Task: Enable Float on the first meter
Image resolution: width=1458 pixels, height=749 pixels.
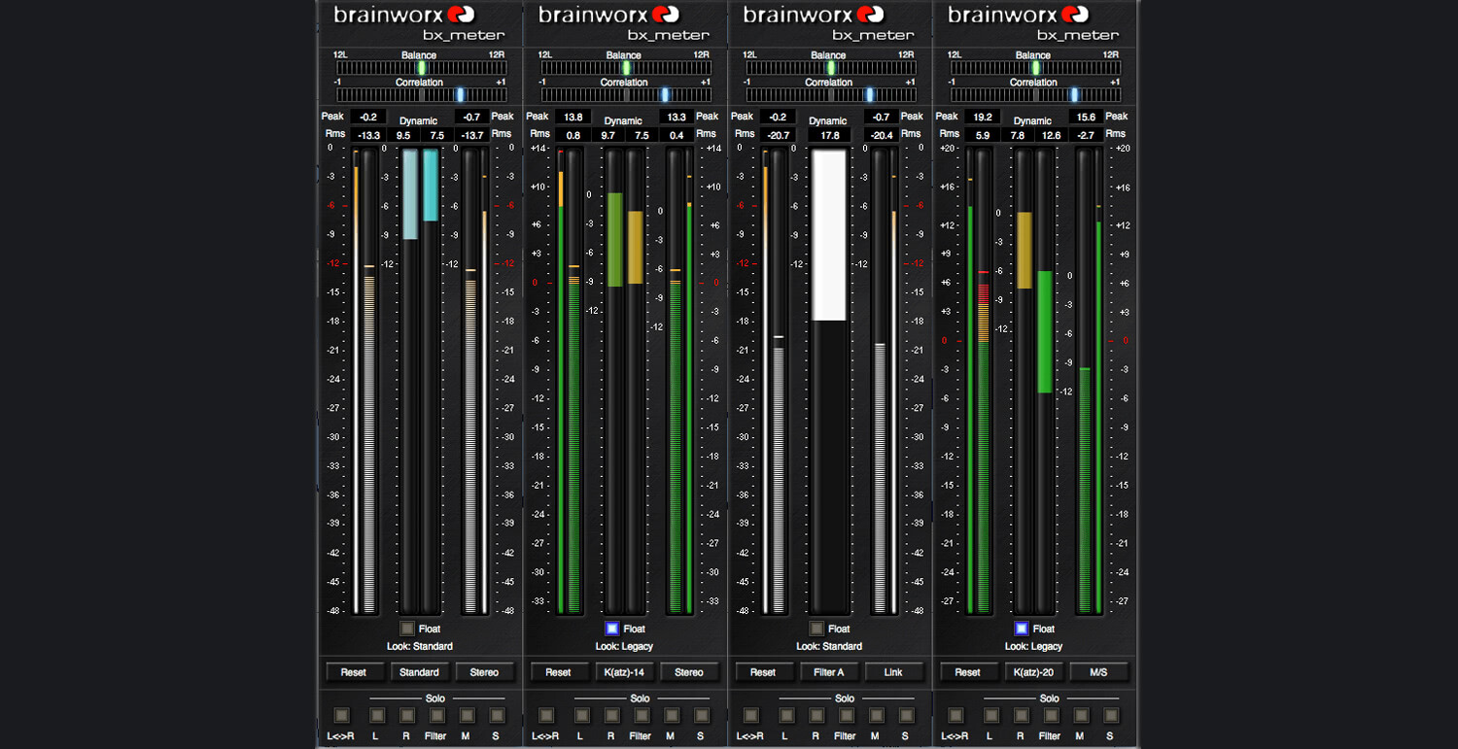Action: click(406, 629)
